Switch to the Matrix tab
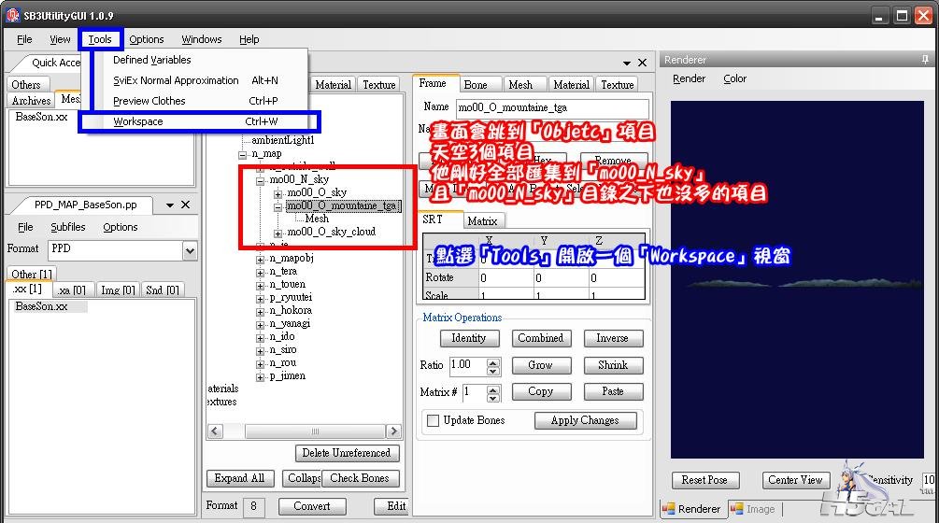939x523 pixels. click(x=482, y=221)
